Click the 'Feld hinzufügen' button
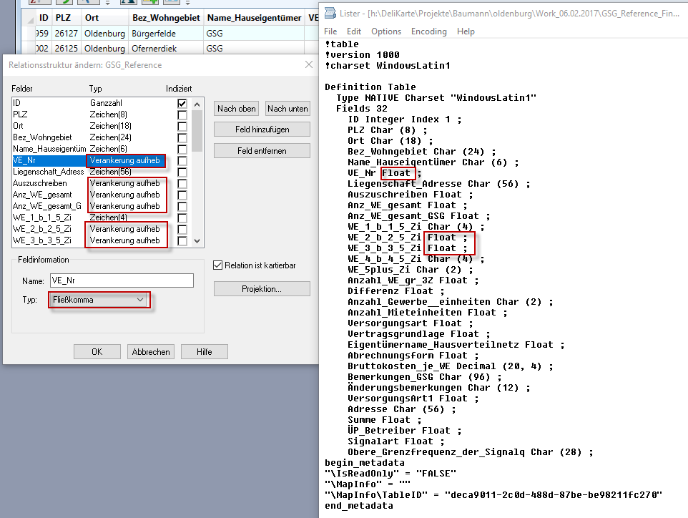Screen dimensions: 688x518 pos(261,129)
